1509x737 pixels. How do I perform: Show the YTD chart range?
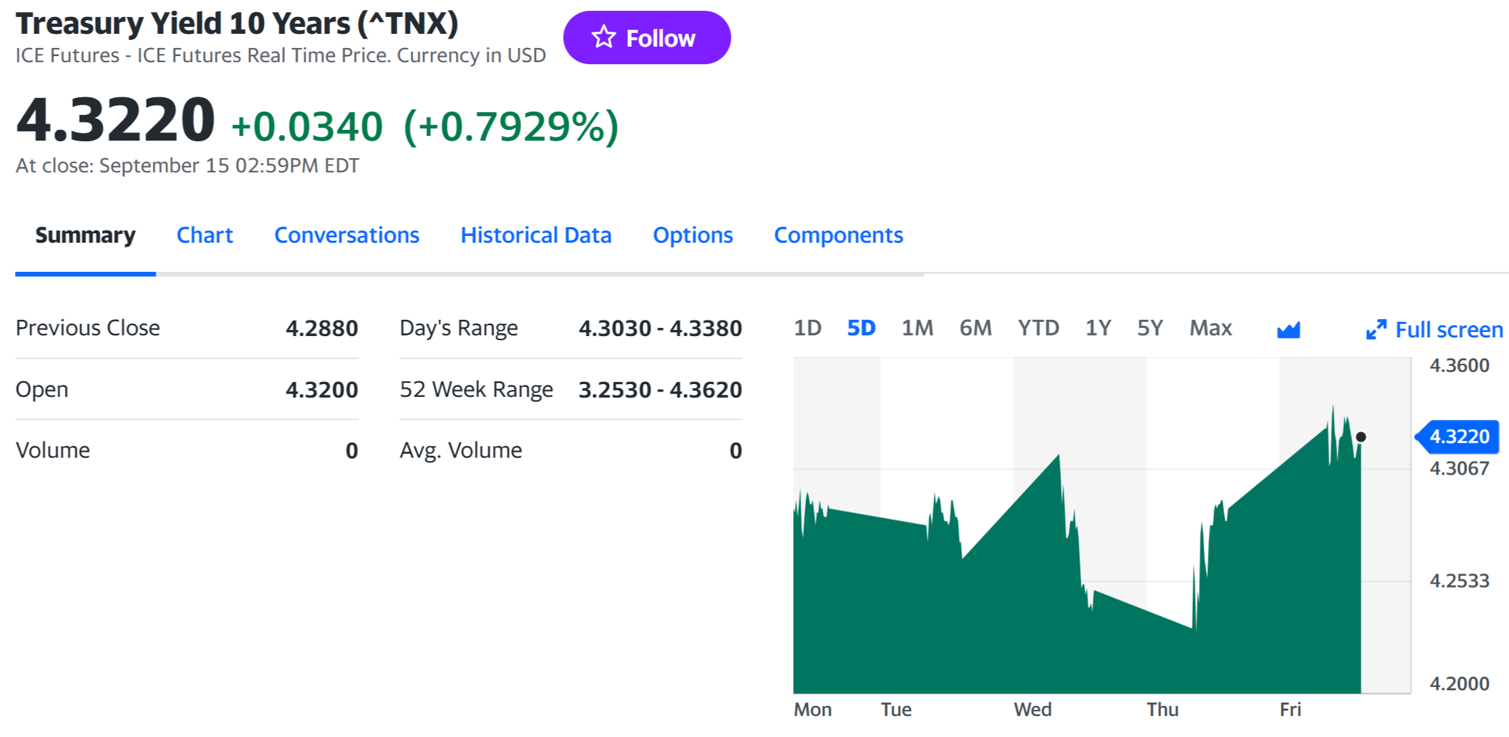tap(1039, 329)
